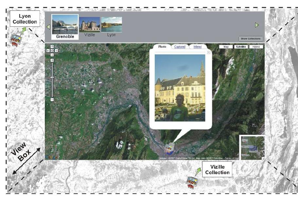Switch to the Photo tab in popup
The height and width of the screenshot is (197, 298).
(162, 47)
